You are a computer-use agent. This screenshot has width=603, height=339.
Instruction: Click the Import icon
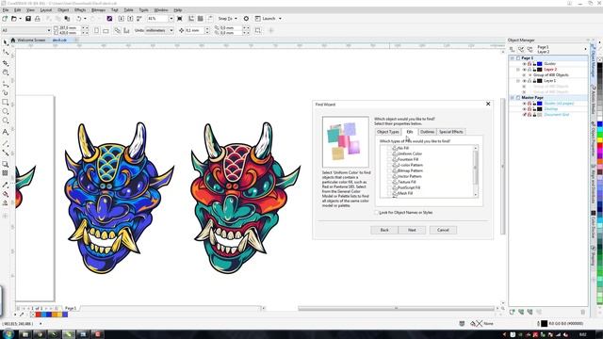click(x=122, y=19)
